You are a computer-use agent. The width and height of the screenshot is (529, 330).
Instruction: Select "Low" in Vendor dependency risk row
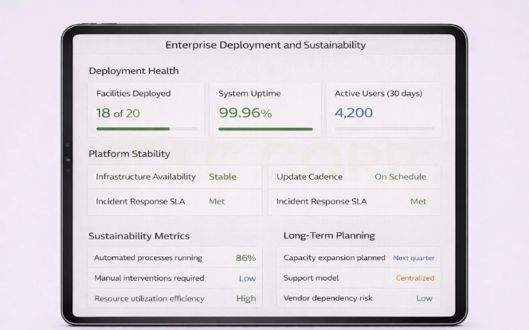(425, 298)
